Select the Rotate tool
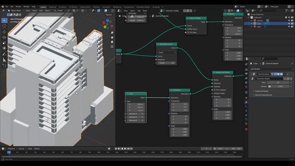Viewport: 295px width, 166px height. coord(4,37)
